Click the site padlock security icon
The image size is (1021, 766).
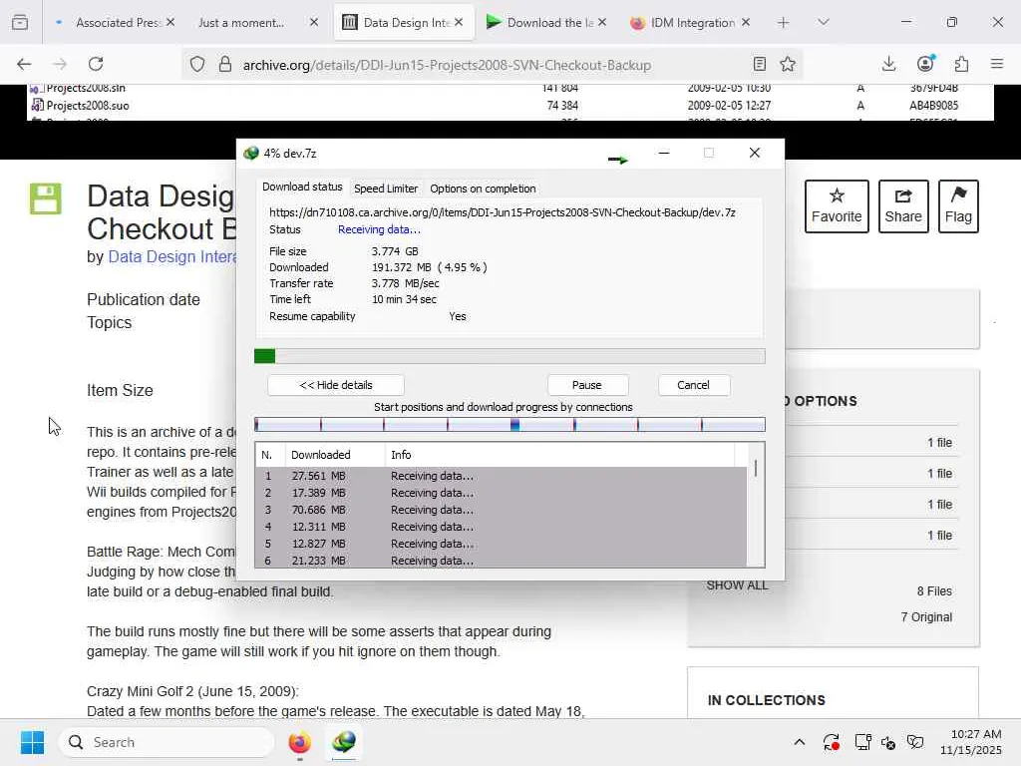pos(225,65)
